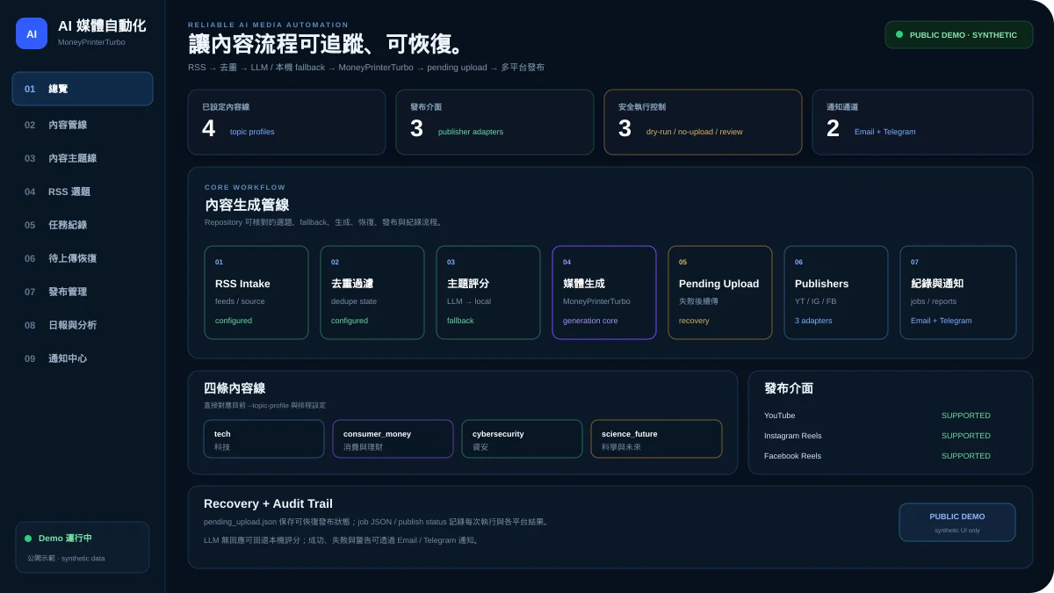This screenshot has height=593, width=1054.
Task: Open the Demo 運行中 status card
Action: pos(83,547)
